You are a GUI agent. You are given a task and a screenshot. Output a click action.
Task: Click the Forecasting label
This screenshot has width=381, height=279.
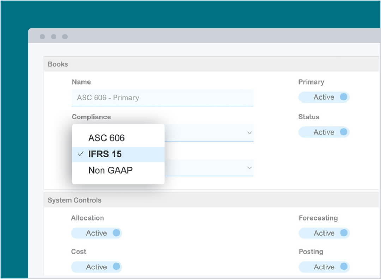(x=318, y=218)
